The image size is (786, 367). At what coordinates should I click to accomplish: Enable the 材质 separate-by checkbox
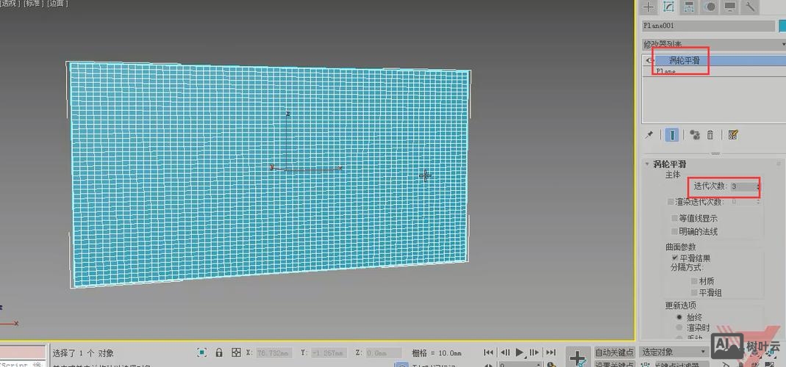[x=694, y=281]
